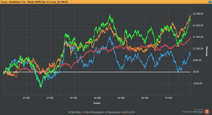The width and height of the screenshot is (212, 115).
Task: Click the -$500,00 y-axis label
Action: pyautogui.click(x=197, y=83)
